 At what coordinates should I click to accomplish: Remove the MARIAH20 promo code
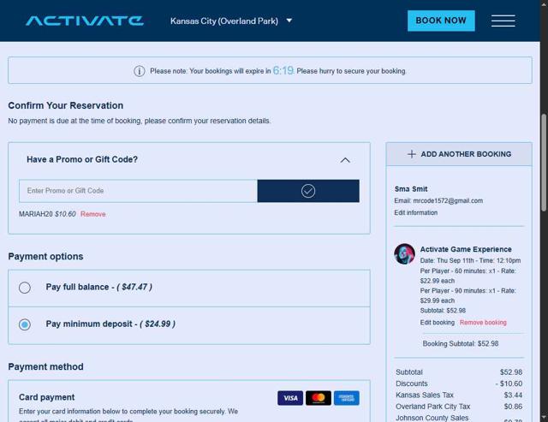[x=93, y=214]
